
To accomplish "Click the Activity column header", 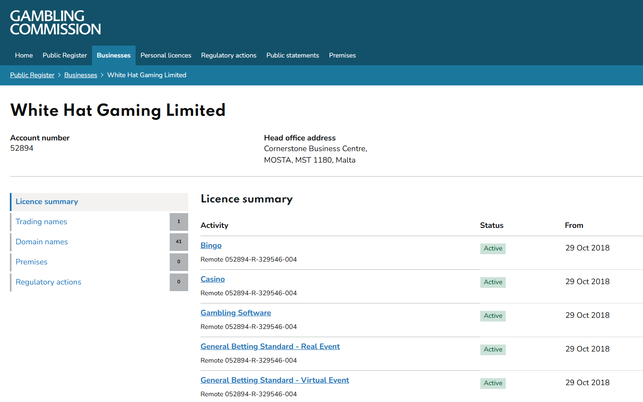I will pos(214,225).
